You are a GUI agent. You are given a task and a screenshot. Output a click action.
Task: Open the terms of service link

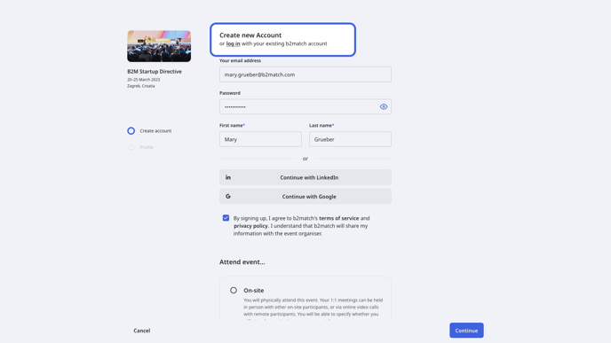[339, 218]
